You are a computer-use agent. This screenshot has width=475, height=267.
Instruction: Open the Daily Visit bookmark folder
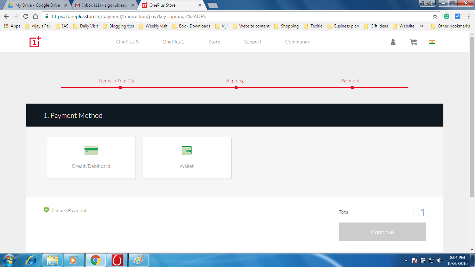coord(86,26)
